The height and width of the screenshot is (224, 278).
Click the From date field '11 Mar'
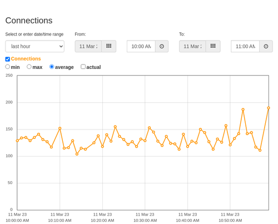(x=88, y=46)
